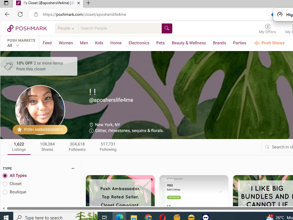The image size is (293, 220).
Task: Select the 108,384 Shares tab
Action: coord(47,147)
